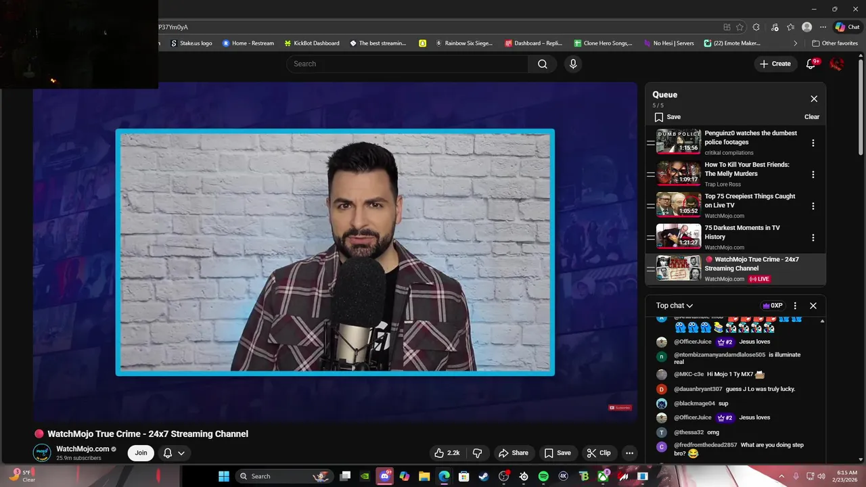The height and width of the screenshot is (487, 866).
Task: Show more bookmarks with chevron
Action: [x=796, y=43]
